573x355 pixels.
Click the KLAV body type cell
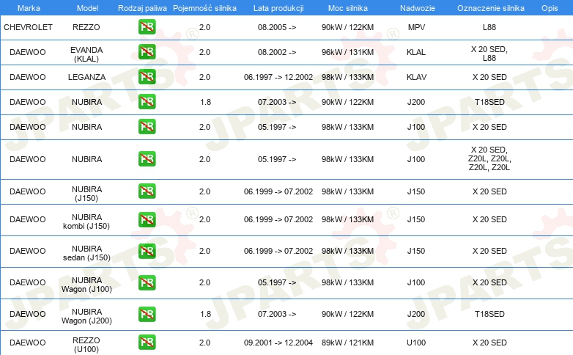click(416, 77)
